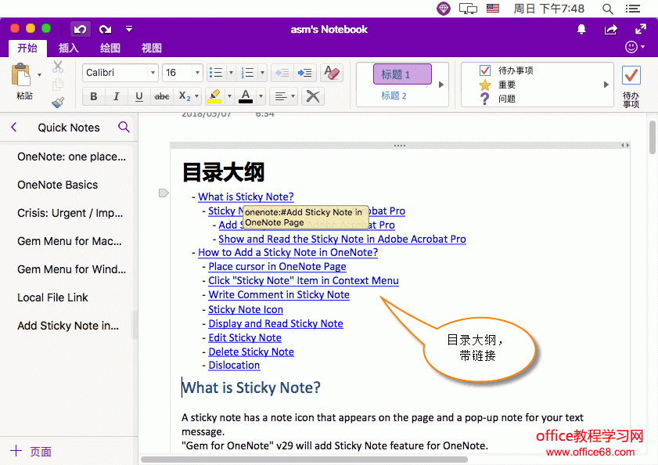This screenshot has width=658, height=465.
Task: Click the notifications bell icon
Action: (x=581, y=29)
